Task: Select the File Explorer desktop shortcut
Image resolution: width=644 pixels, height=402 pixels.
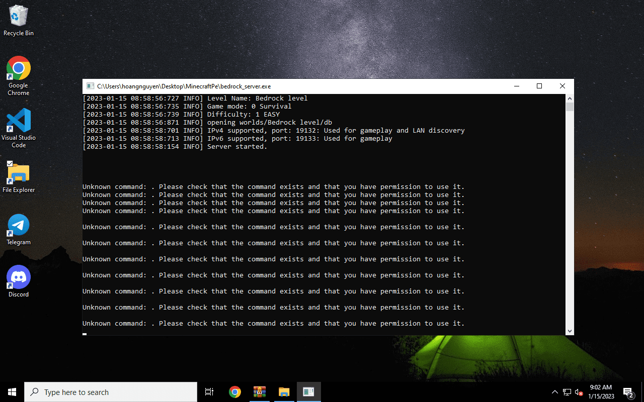Action: click(x=19, y=177)
